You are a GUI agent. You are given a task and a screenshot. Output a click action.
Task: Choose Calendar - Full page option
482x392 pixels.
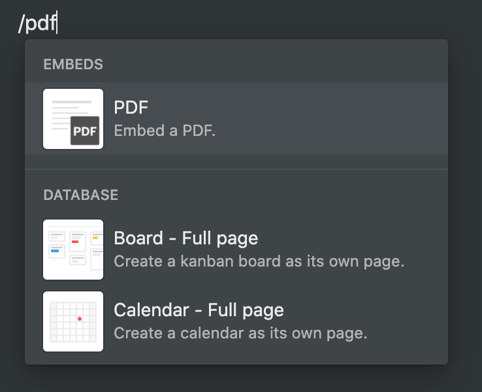point(236,321)
